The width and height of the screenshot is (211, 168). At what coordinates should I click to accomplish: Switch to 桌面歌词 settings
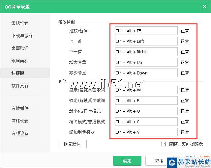point(20,48)
